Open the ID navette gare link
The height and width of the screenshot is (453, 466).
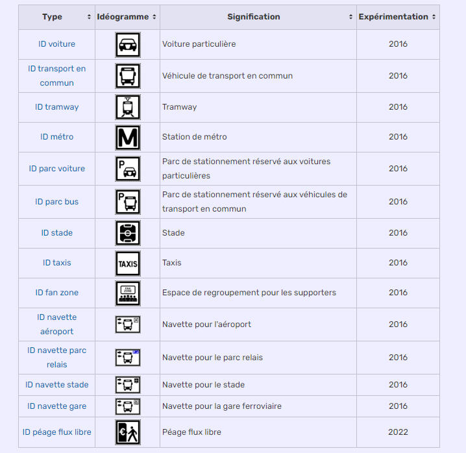tap(56, 406)
